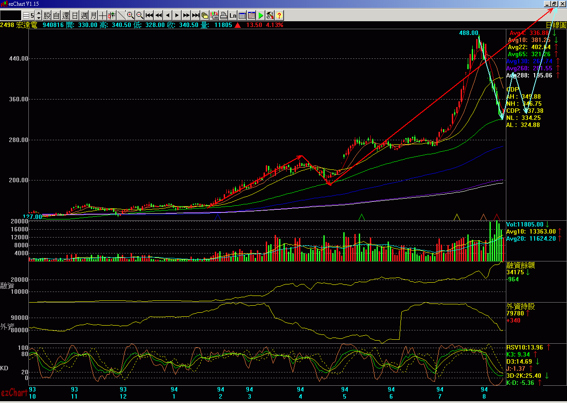This screenshot has height=403, width=567.
Task: Click the Avg65 321.26 indicator
Action: [x=529, y=54]
